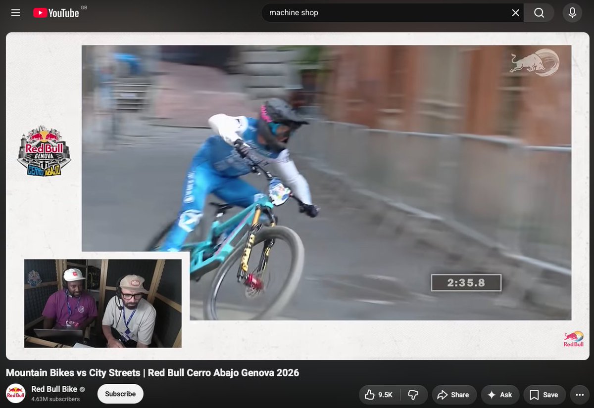The image size is (594, 408).
Task: Subscribe to Red Bull Bike
Action: click(x=120, y=394)
